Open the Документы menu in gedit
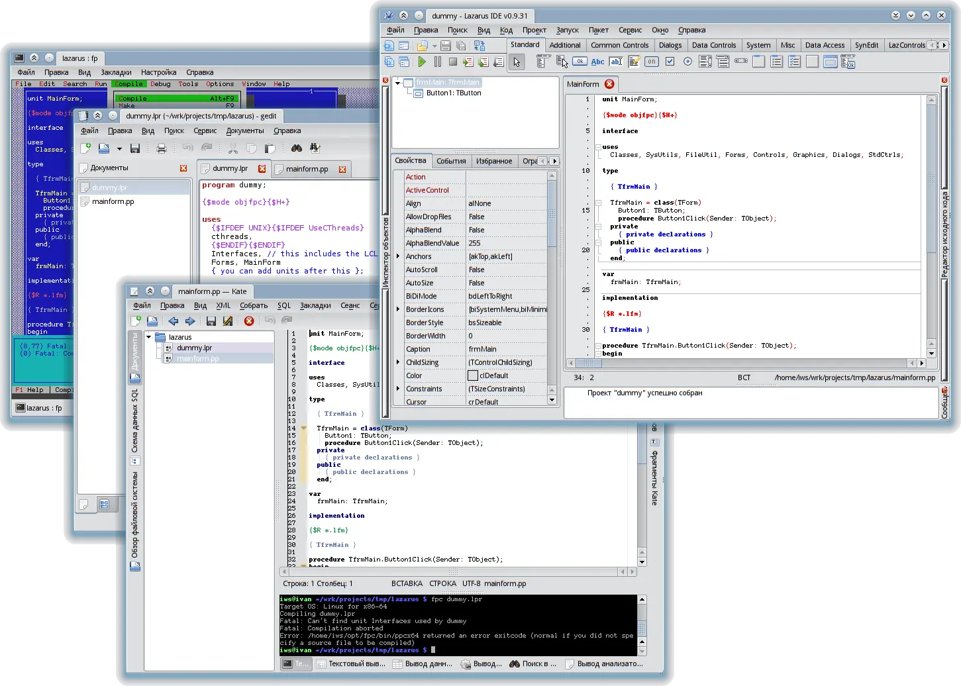The image size is (961, 686). point(245,130)
